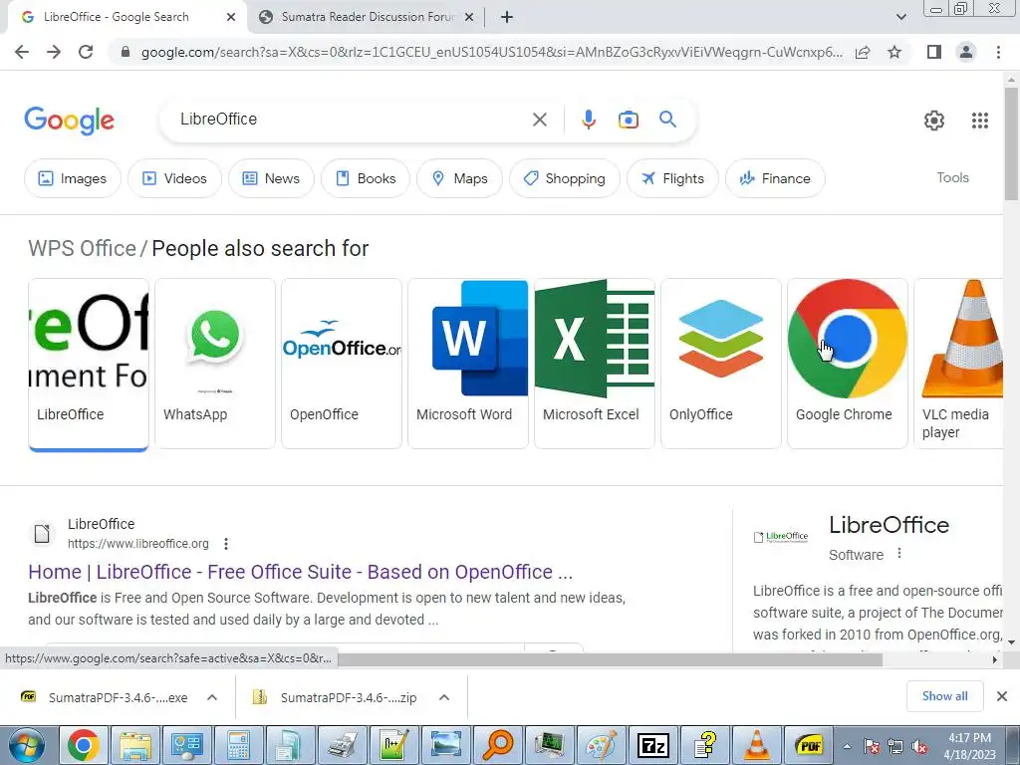Viewport: 1020px width, 765px height.
Task: Open more options beside Software label
Action: point(899,554)
